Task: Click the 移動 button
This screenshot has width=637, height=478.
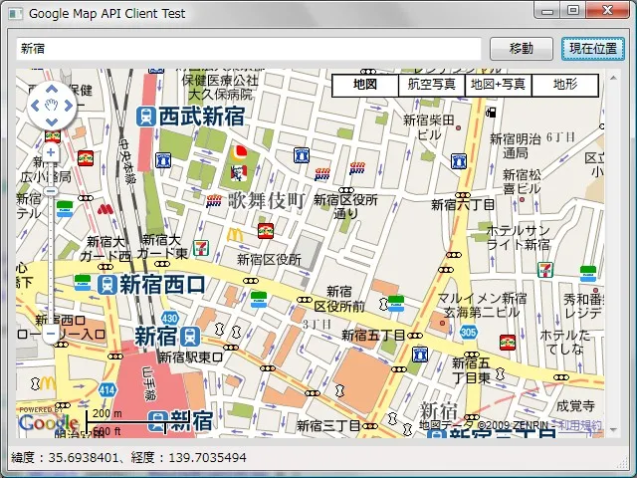Action: [522, 49]
